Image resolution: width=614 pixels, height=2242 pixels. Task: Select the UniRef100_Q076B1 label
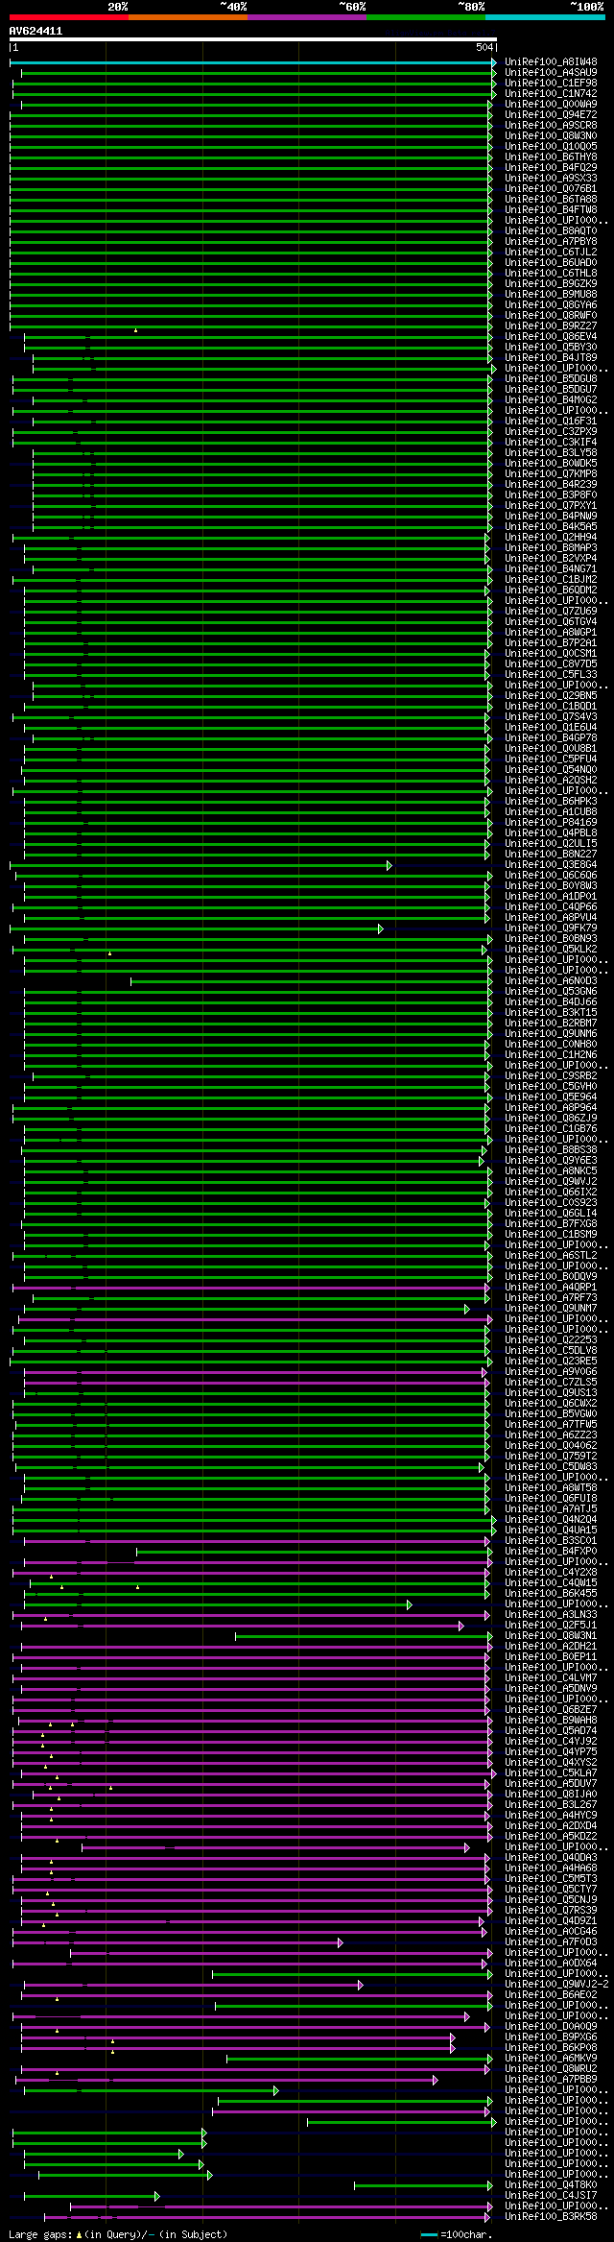coord(551,189)
